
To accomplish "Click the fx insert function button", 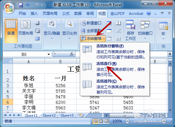I will point(72,54).
